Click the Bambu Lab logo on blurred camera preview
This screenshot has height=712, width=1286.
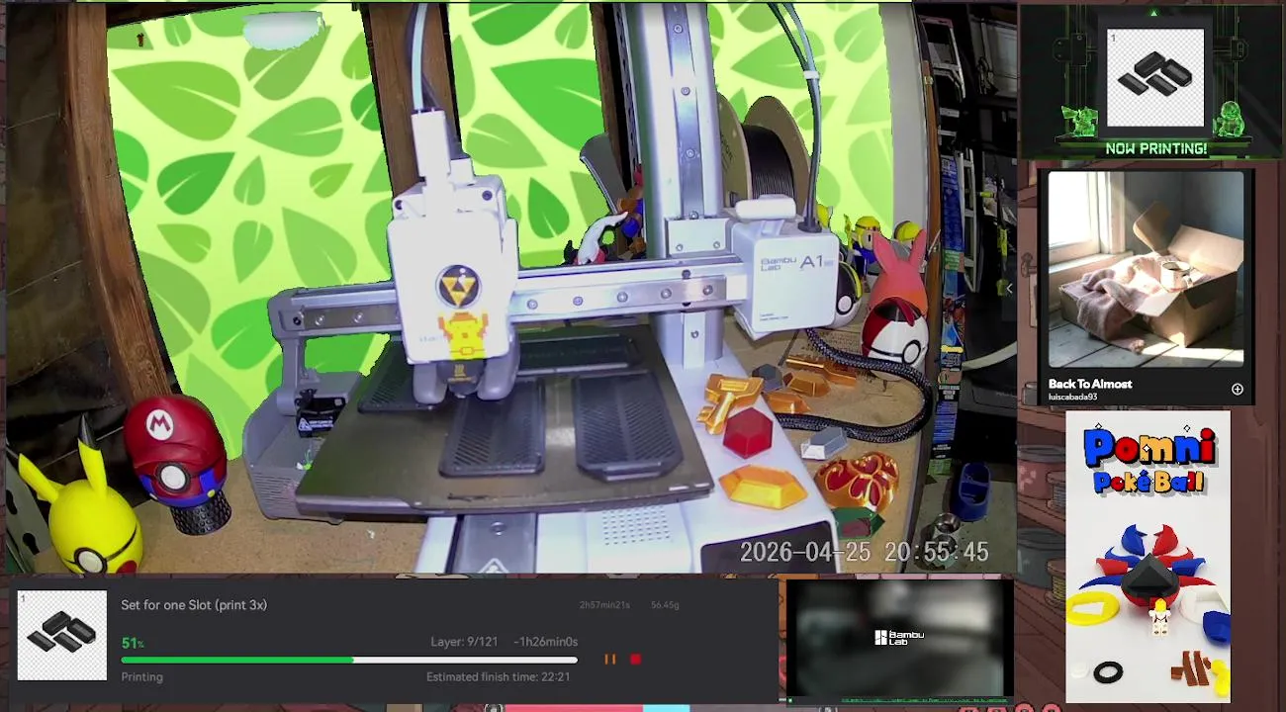coord(898,637)
